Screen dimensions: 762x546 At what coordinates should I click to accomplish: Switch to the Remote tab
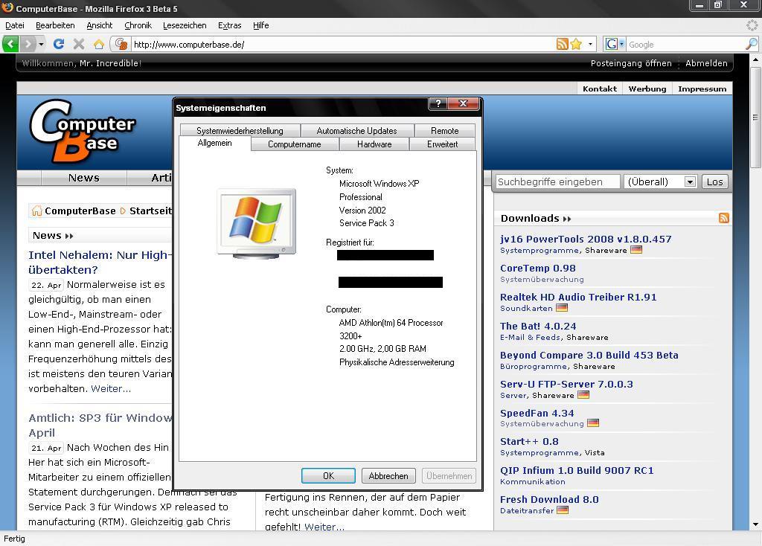[445, 131]
